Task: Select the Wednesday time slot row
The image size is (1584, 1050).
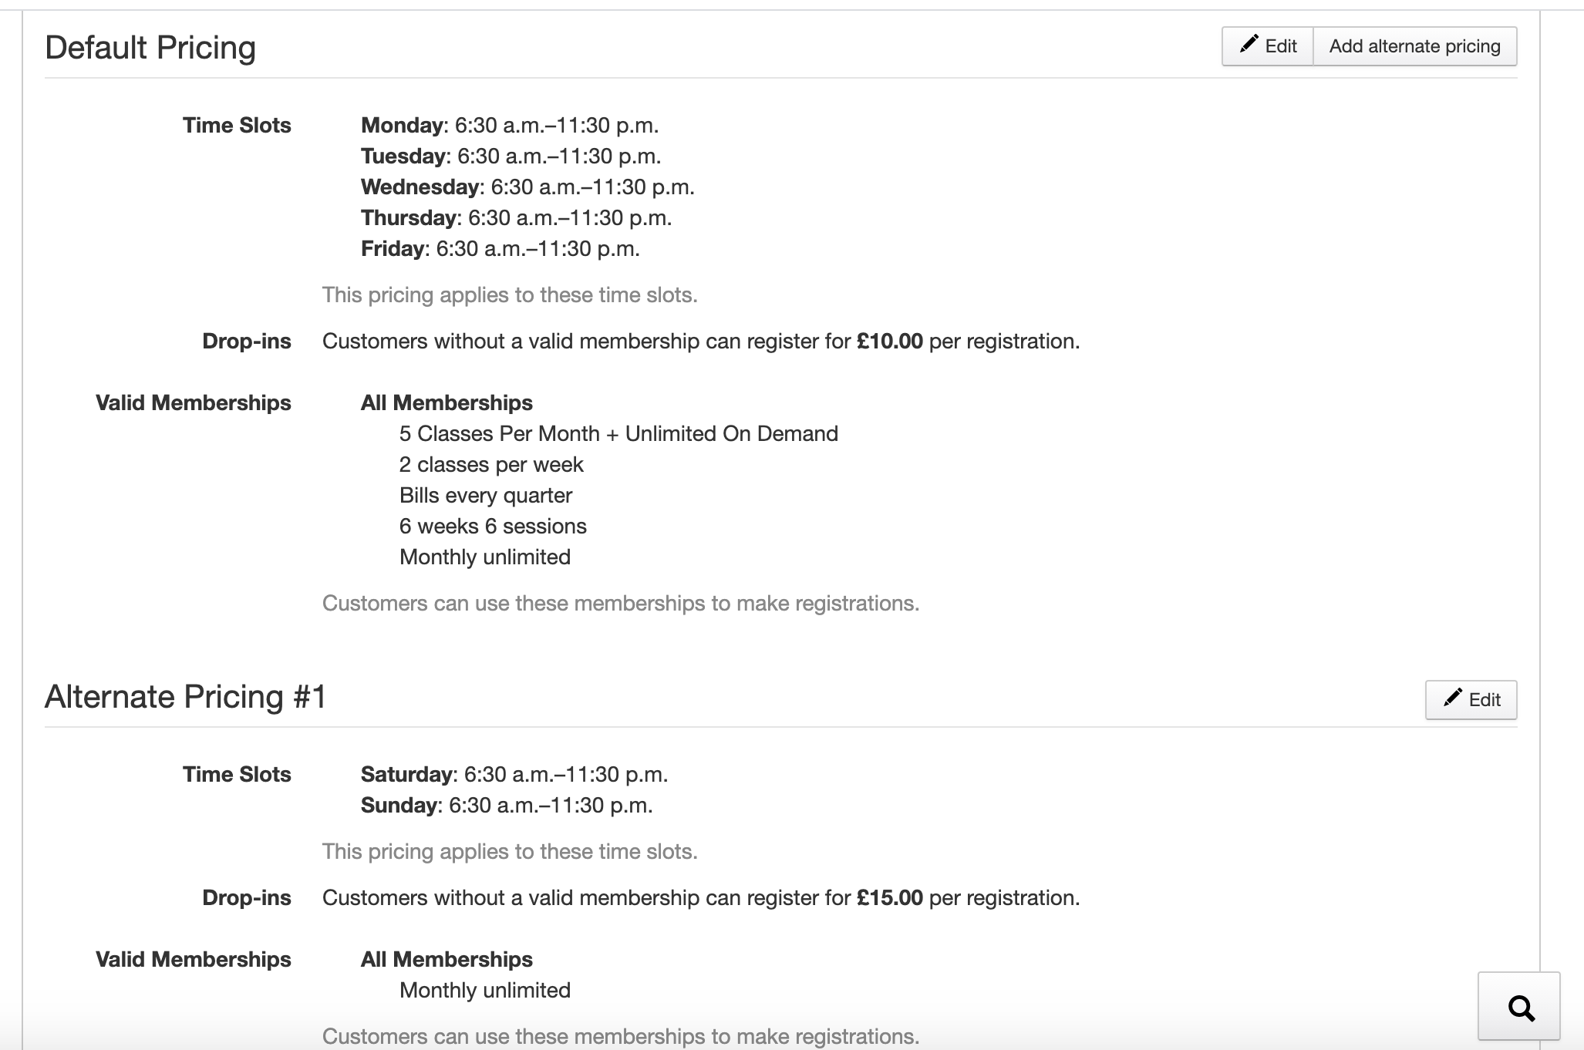Action: click(x=527, y=187)
